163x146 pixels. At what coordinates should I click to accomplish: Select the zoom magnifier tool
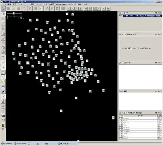click(x=3, y=28)
